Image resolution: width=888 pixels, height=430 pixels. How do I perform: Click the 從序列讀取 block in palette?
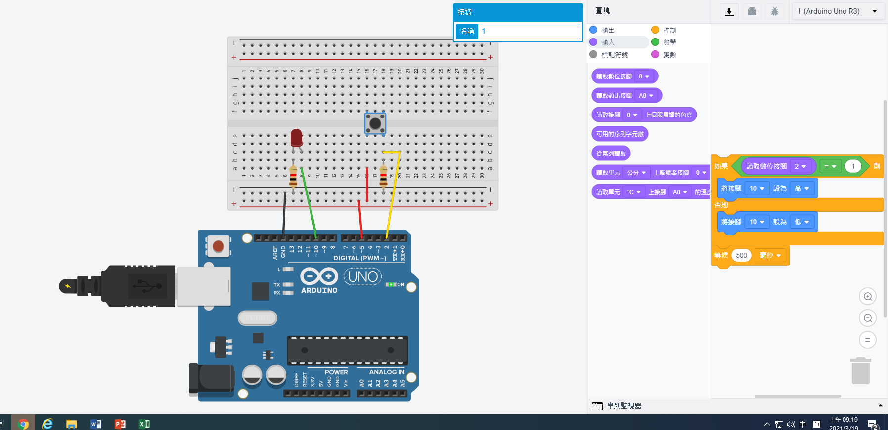click(611, 154)
